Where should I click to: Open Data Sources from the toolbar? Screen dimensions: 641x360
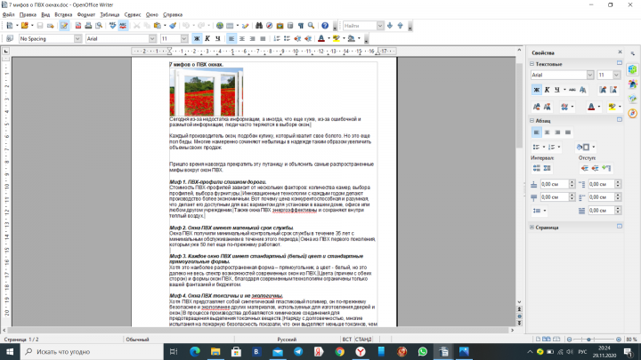(290, 26)
